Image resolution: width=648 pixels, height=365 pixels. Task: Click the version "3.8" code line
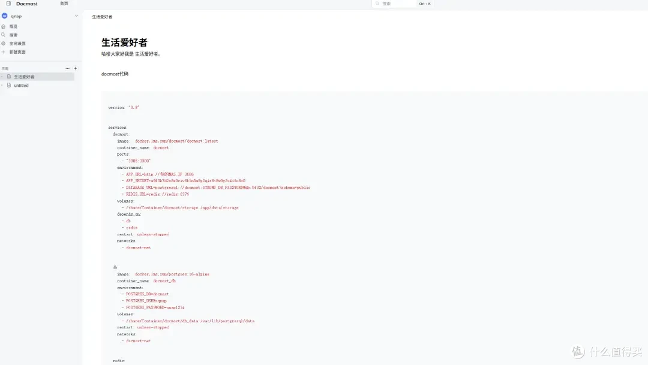click(x=124, y=107)
